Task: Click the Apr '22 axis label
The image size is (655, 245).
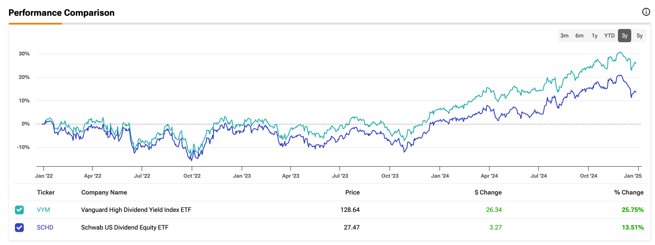Action: pyautogui.click(x=93, y=176)
